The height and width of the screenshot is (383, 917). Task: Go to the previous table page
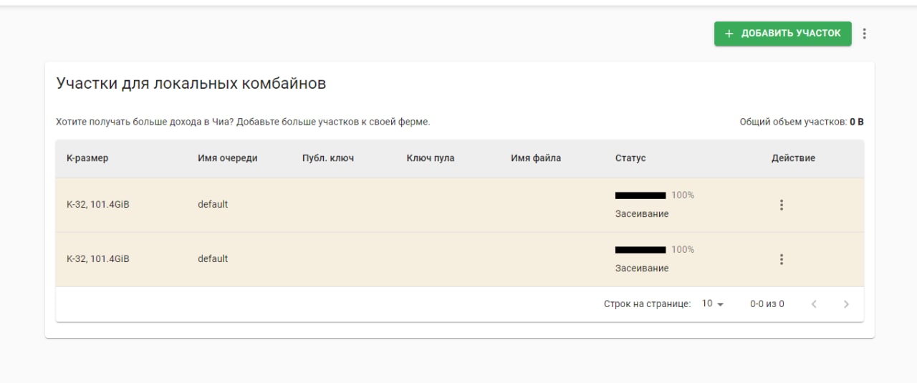[814, 304]
